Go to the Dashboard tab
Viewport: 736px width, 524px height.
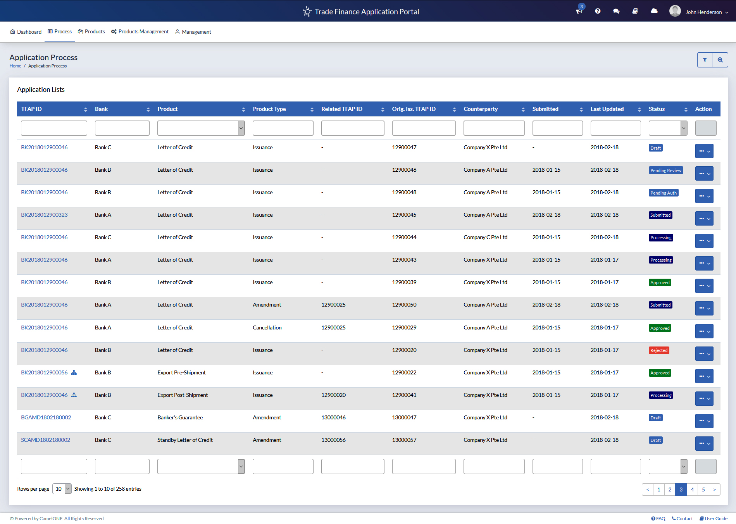(x=26, y=32)
